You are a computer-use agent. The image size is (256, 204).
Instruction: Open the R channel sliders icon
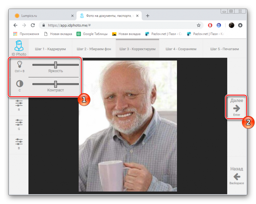click(19, 103)
